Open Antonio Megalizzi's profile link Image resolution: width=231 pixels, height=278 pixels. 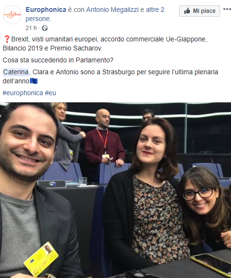[112, 10]
